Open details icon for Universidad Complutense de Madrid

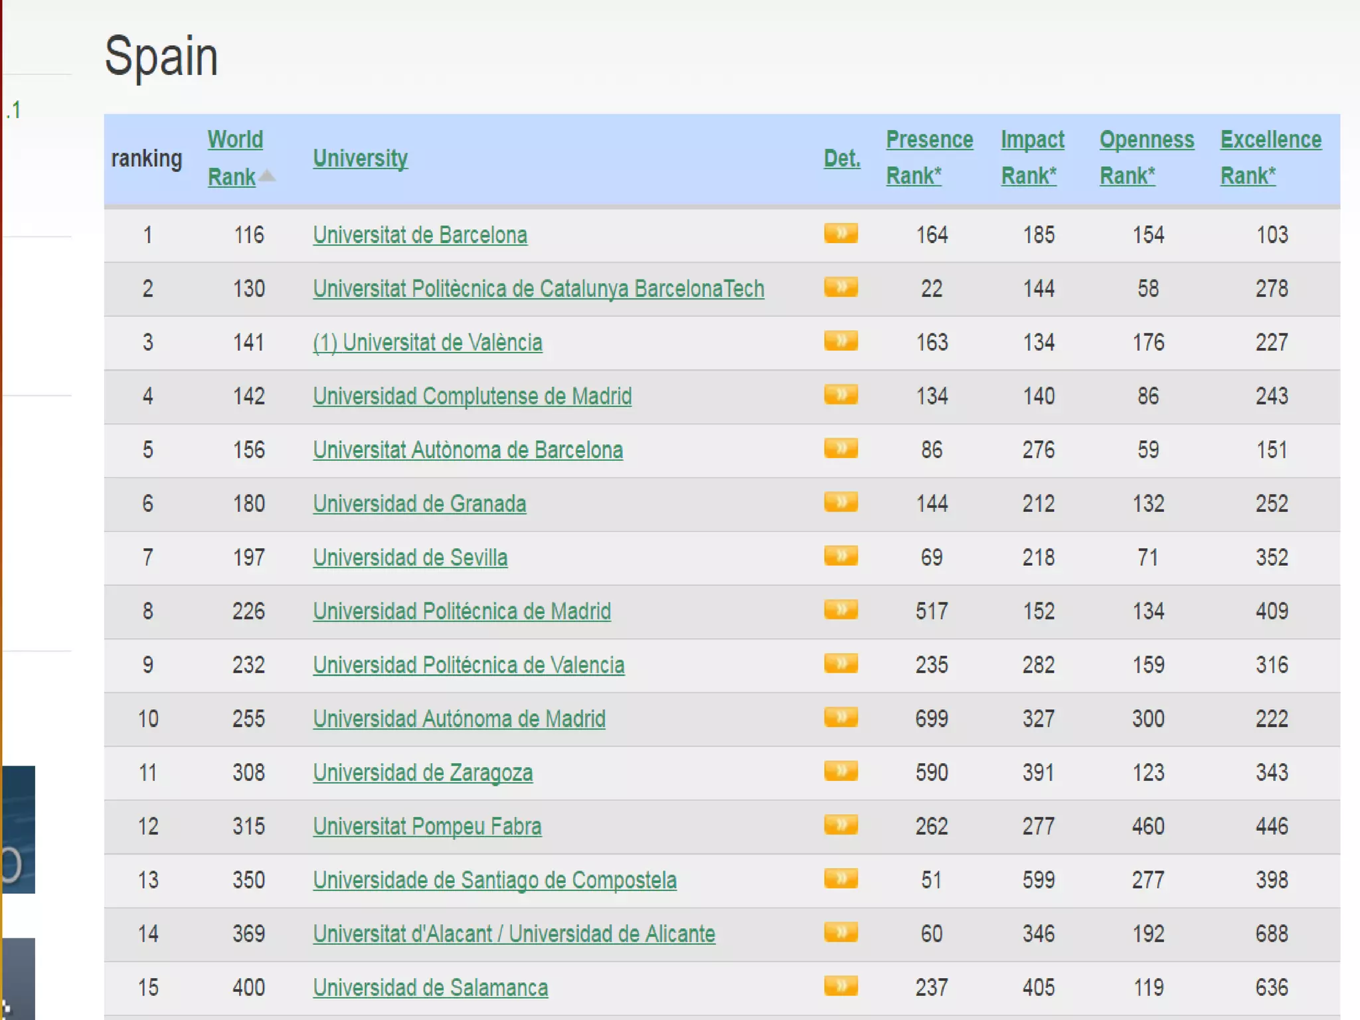pos(841,394)
